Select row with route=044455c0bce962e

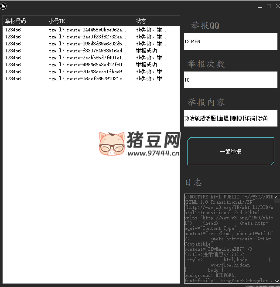click(x=89, y=30)
